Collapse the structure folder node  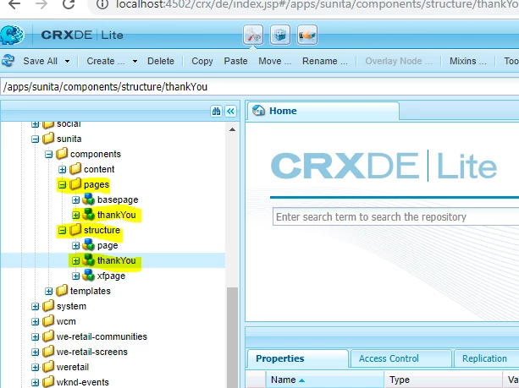(x=62, y=231)
